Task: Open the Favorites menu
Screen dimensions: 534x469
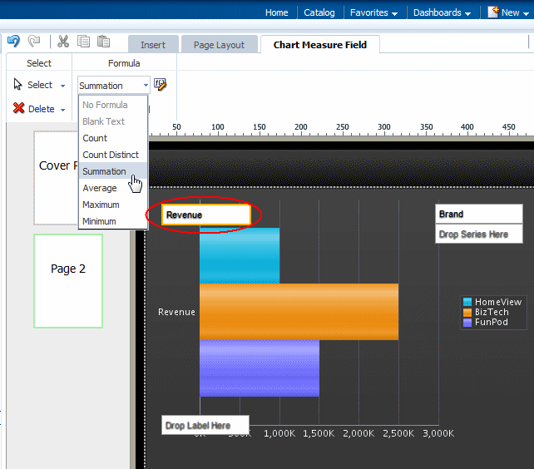Action: (x=373, y=12)
